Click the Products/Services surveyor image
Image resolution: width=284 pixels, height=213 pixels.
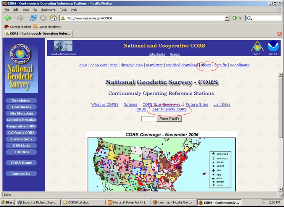(63, 46)
